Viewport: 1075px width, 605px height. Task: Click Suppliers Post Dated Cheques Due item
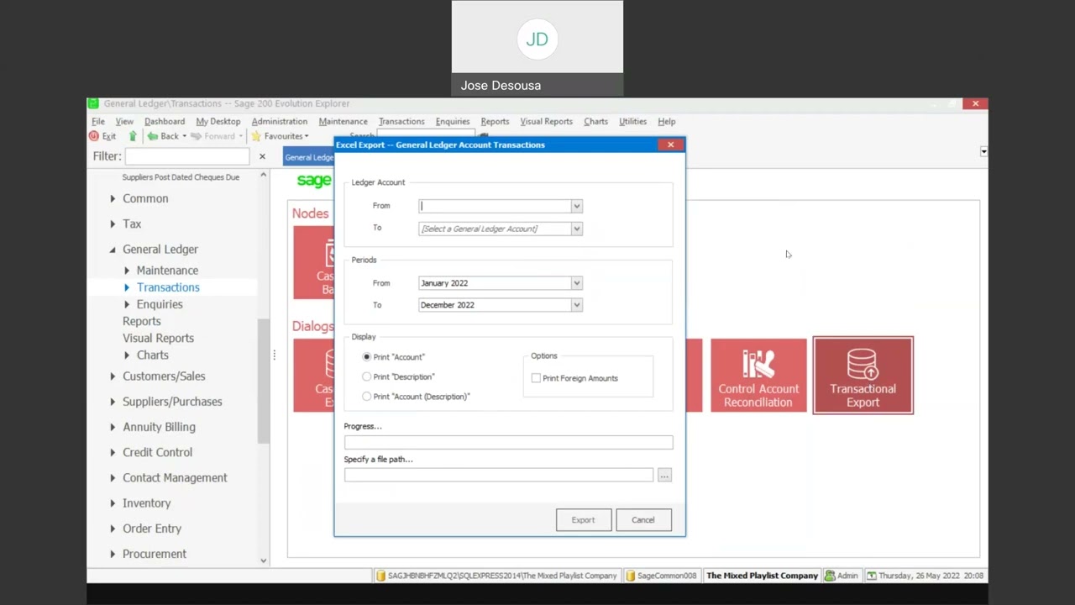(181, 177)
